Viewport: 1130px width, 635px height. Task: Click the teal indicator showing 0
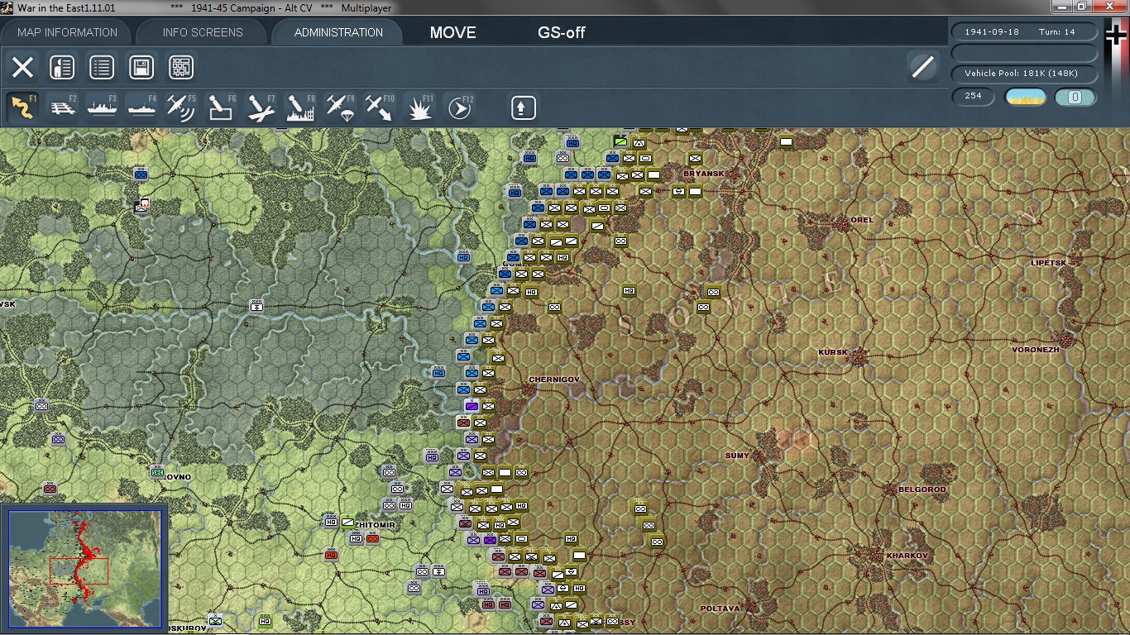click(1075, 97)
